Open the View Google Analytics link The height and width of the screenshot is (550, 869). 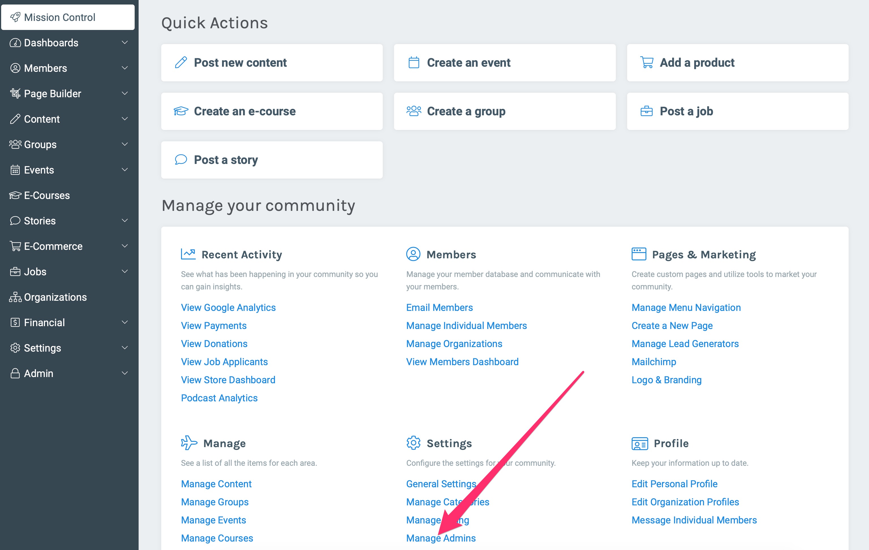(228, 307)
